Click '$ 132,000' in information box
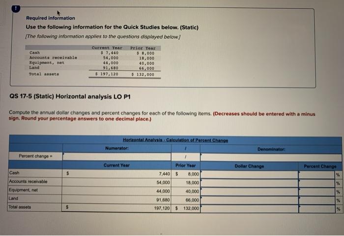 [143, 75]
